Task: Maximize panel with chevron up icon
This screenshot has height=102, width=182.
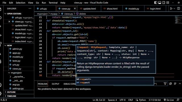Action: (x=180, y=84)
